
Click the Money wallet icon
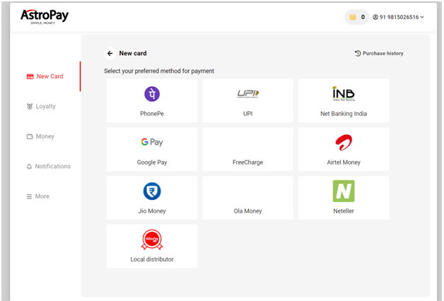coord(30,136)
